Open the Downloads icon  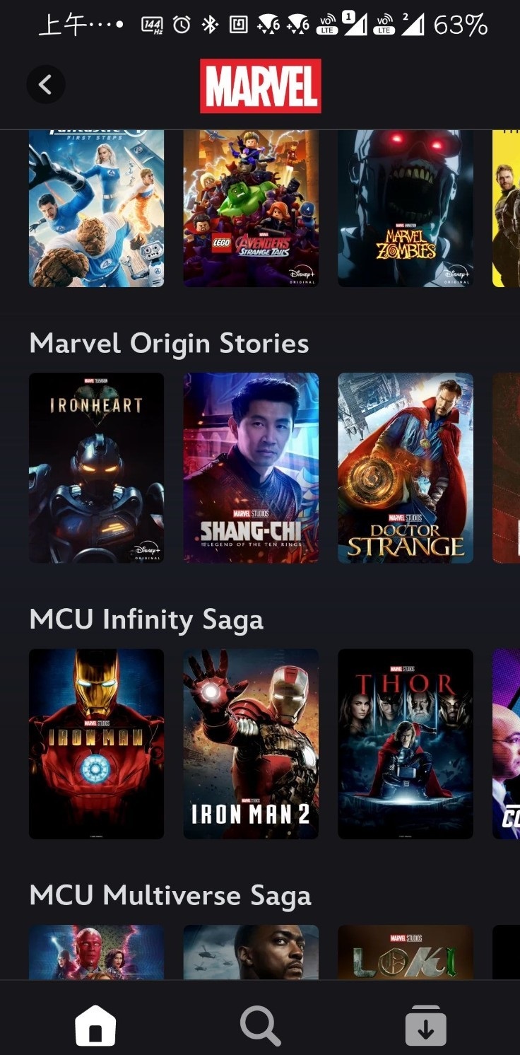tap(425, 1025)
